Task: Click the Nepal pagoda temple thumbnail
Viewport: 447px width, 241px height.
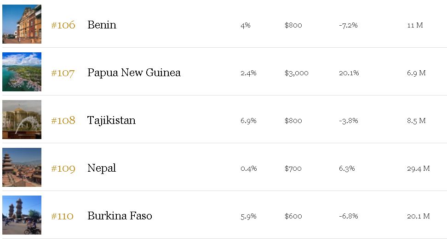Action: [22, 168]
